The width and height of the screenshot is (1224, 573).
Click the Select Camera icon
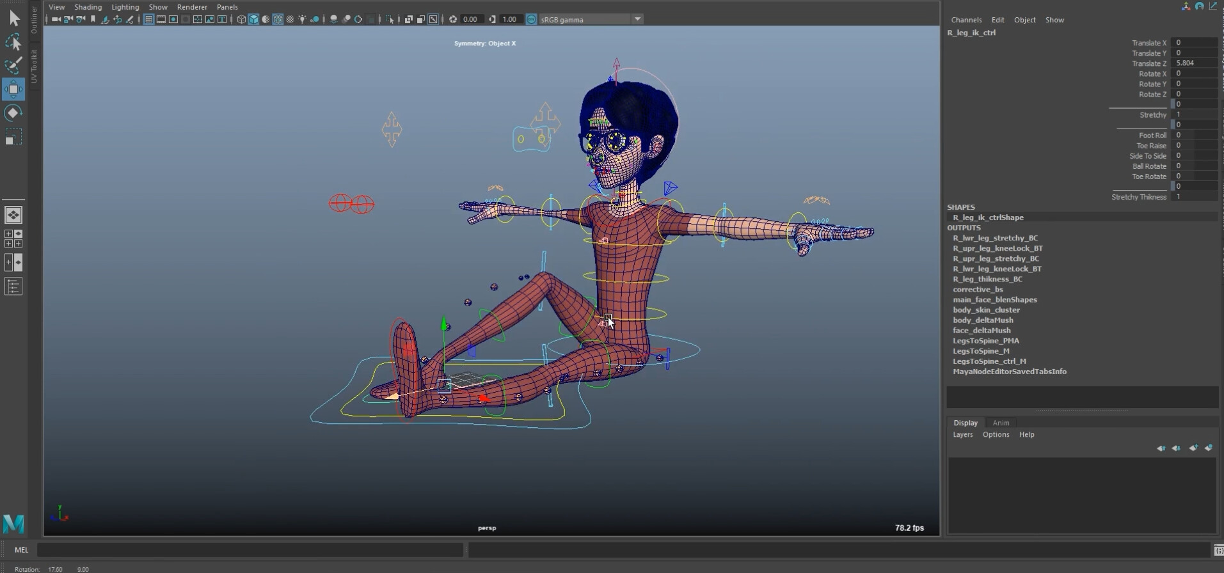click(56, 19)
